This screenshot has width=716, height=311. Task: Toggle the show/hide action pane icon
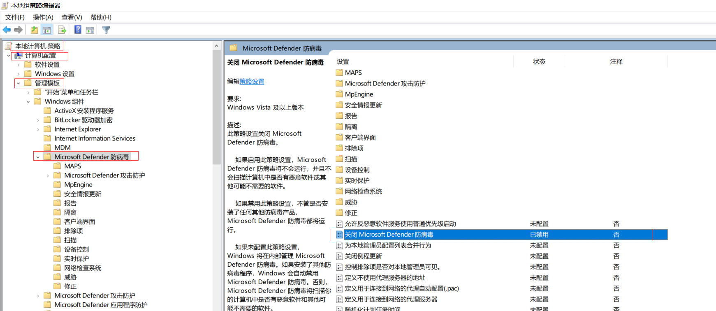90,30
